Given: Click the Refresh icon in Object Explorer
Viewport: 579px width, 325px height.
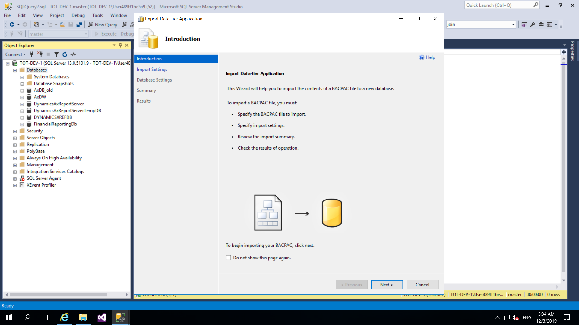Looking at the screenshot, I should [x=65, y=54].
